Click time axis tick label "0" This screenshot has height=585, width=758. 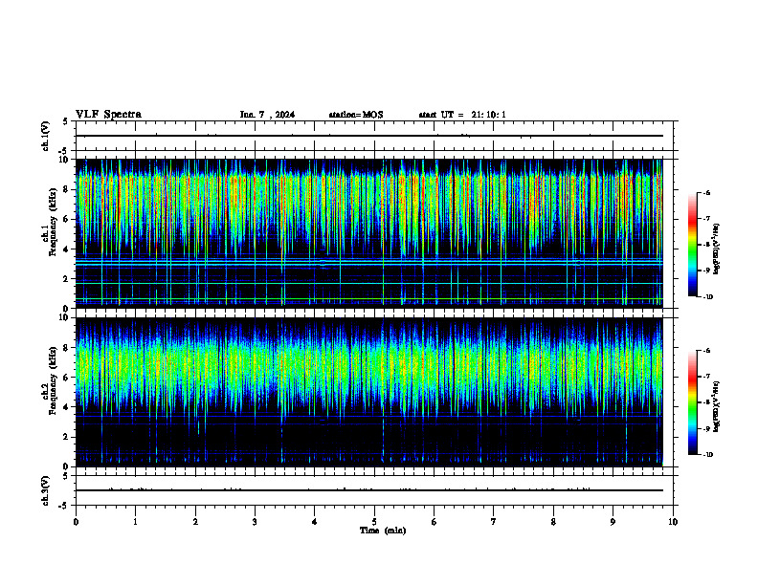[76, 522]
